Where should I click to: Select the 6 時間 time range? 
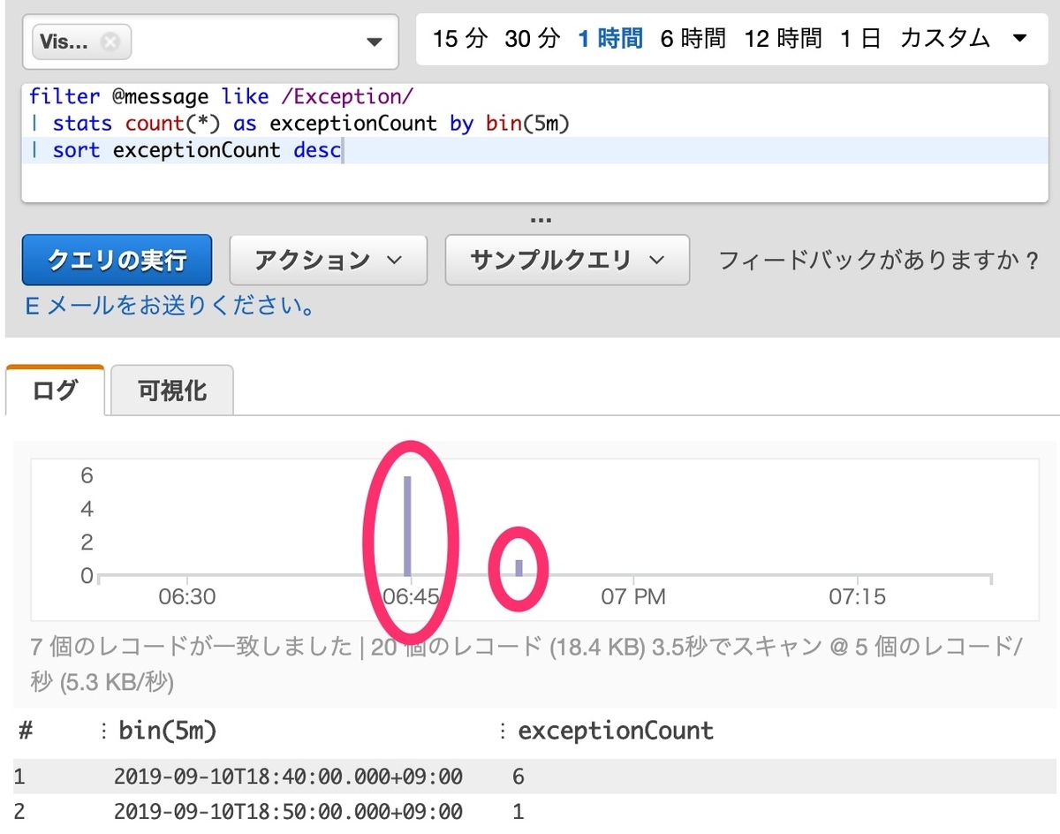pyautogui.click(x=693, y=39)
